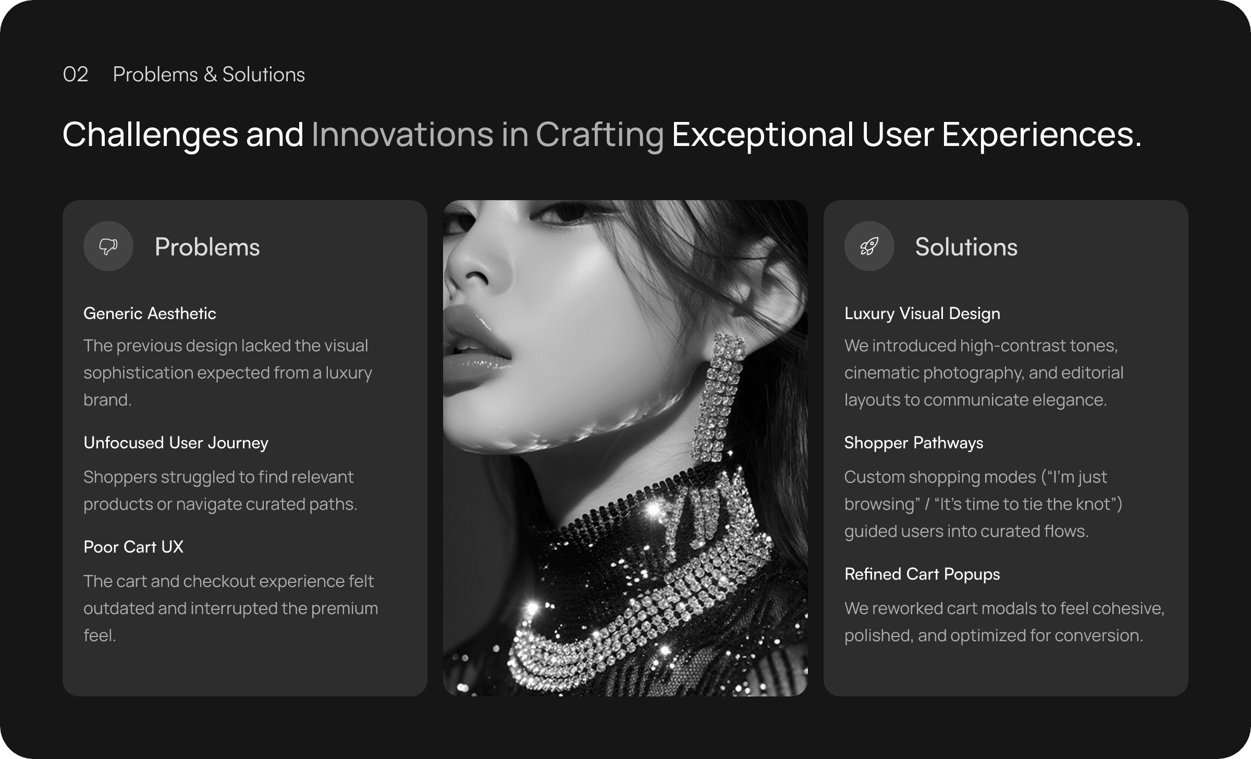Click the Problems & Solutions section label
This screenshot has width=1251, height=759.
tap(208, 75)
